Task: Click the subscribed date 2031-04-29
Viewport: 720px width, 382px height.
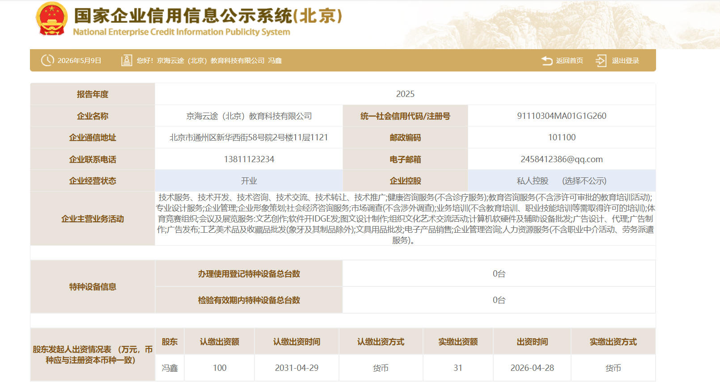Action: 296,368
